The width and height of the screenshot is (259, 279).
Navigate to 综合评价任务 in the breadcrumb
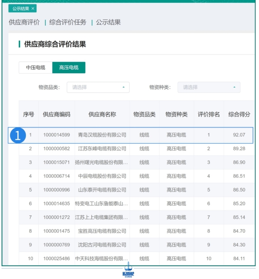tap(68, 22)
